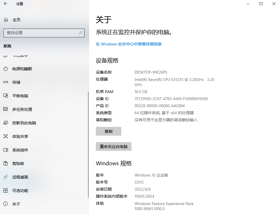Click 重命名这台电脑 button
279x214 pixels.
[x=113, y=146]
